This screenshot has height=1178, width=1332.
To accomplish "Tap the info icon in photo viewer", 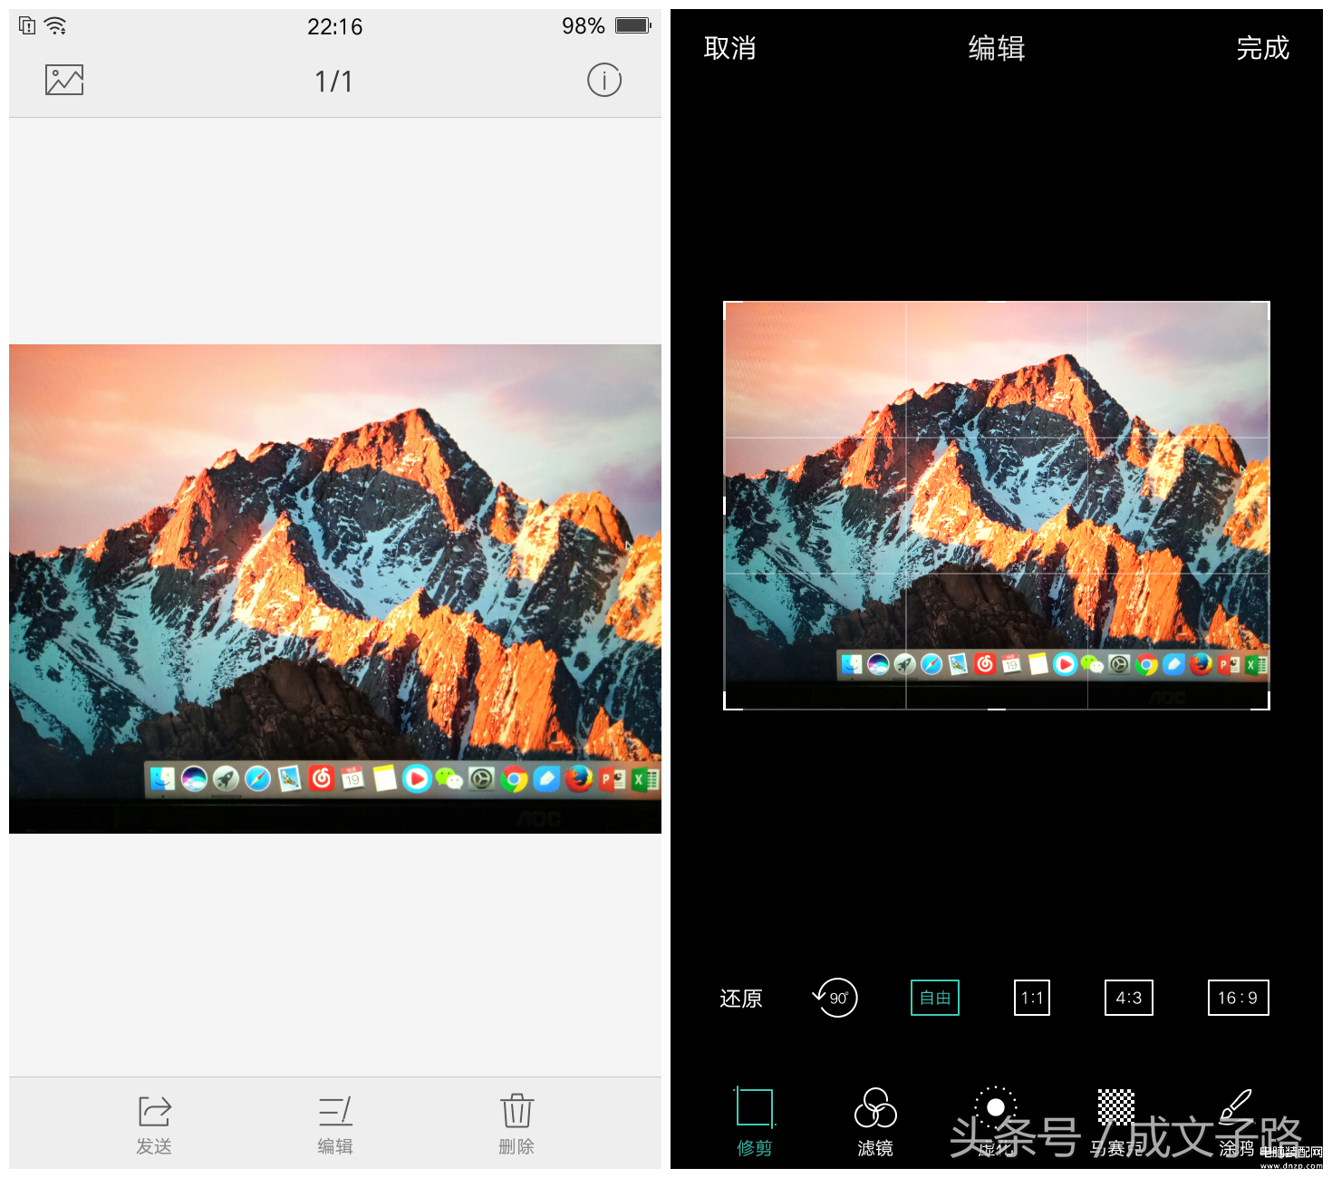I will (604, 81).
